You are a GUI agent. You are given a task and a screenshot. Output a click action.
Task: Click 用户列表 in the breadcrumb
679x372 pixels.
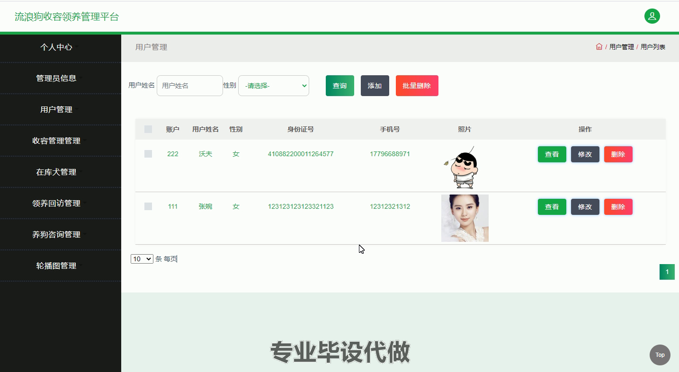[653, 47]
